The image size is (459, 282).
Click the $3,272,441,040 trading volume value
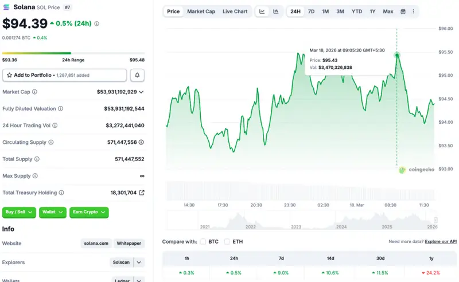[x=125, y=126]
